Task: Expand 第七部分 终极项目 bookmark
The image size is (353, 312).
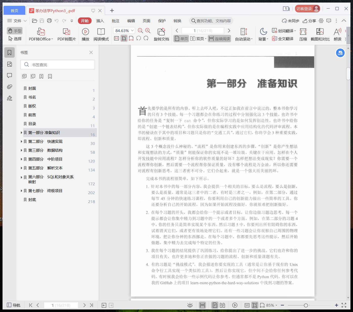Action: [x=22, y=191]
